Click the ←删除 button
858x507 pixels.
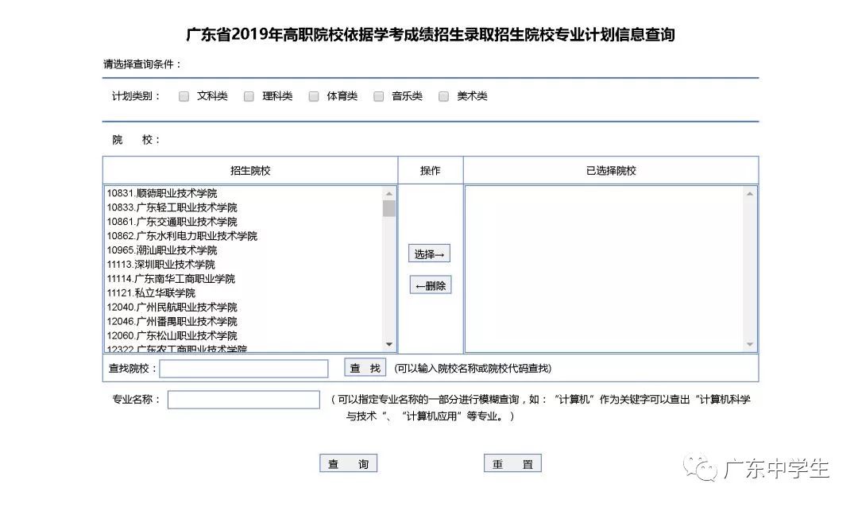pyautogui.click(x=430, y=284)
